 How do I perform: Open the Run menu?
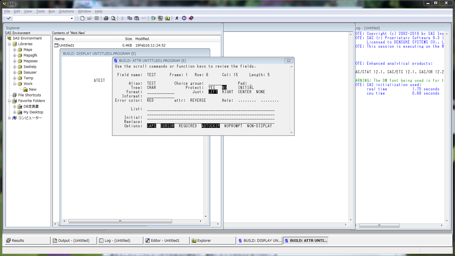point(51,11)
